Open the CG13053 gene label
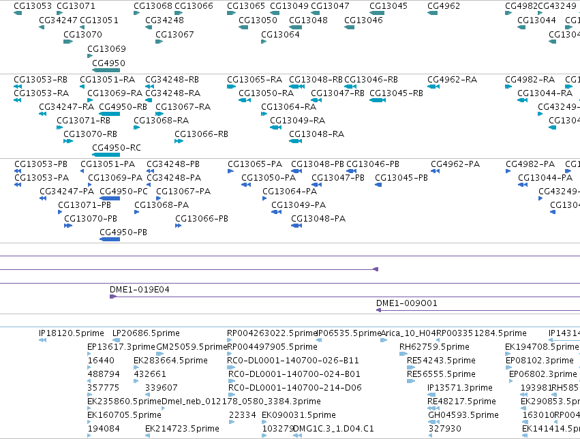The width and height of the screenshot is (580, 439). 33,6
